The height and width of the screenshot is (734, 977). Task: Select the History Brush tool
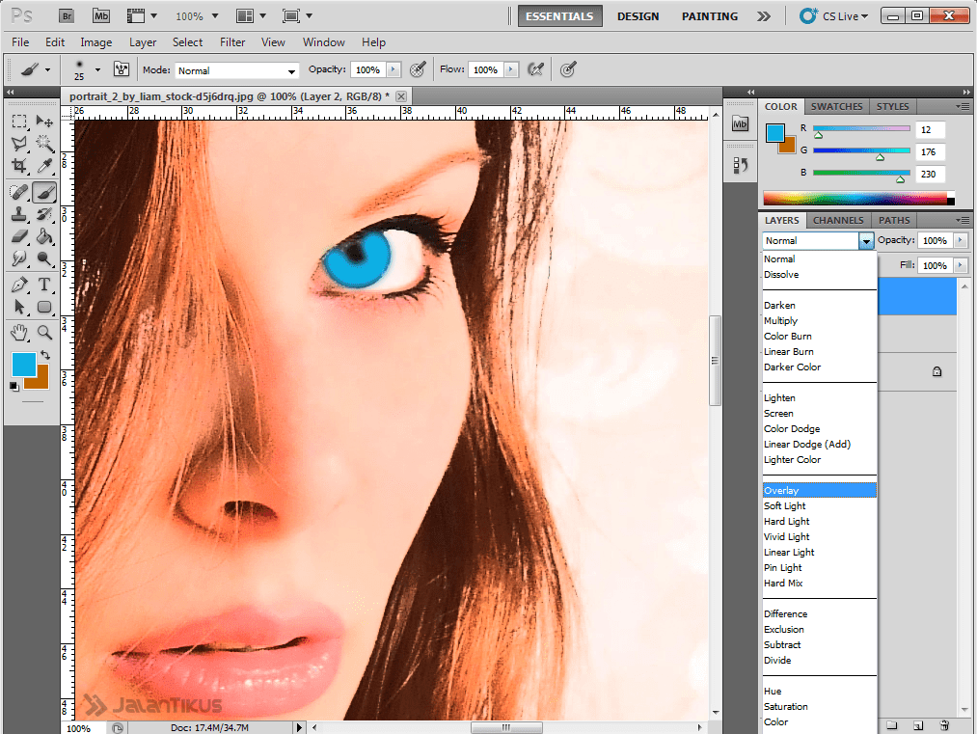(x=44, y=215)
